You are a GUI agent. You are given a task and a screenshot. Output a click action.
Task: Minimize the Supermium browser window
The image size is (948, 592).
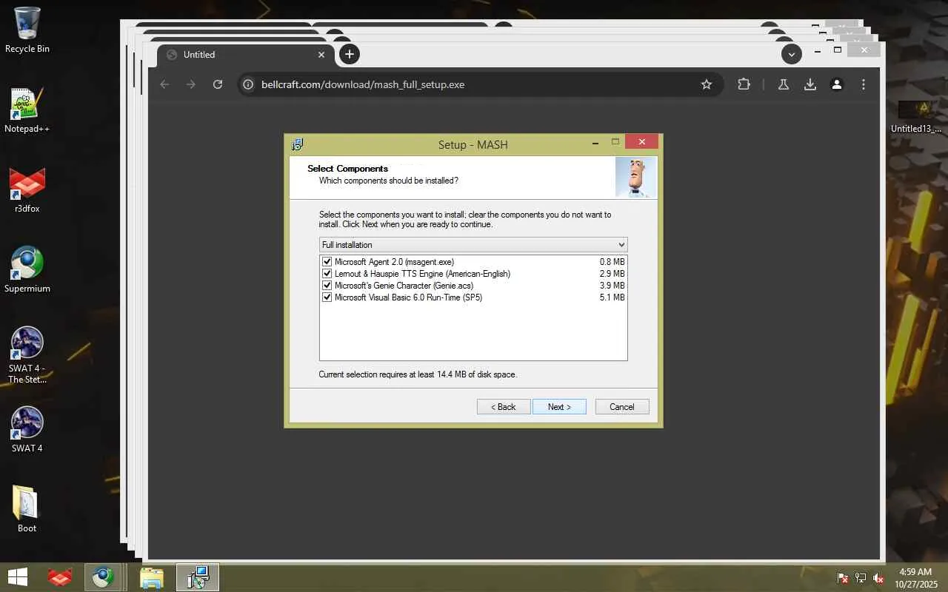coord(818,51)
